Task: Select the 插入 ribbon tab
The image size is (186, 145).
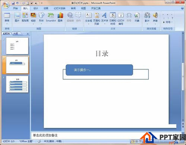Action: pyautogui.click(x=25, y=9)
